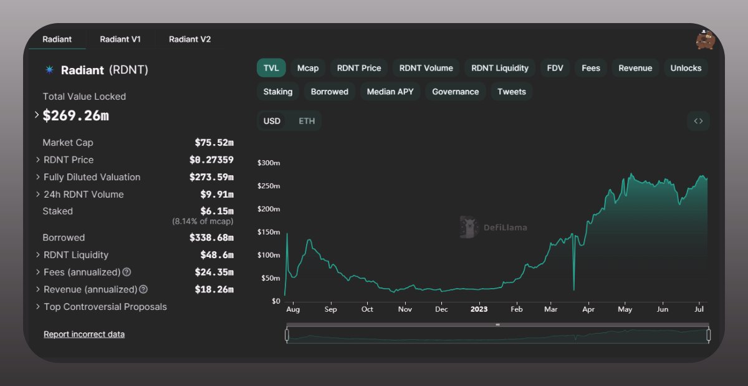The height and width of the screenshot is (386, 748).
Task: Open the embed chart code icon
Action: pyautogui.click(x=698, y=121)
